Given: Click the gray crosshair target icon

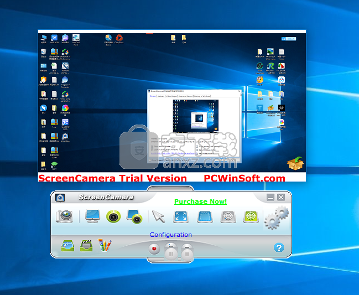Looking at the screenshot, I should [x=228, y=216].
